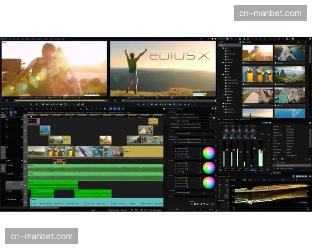Collapse the root folder in the bin tree

point(219,46)
